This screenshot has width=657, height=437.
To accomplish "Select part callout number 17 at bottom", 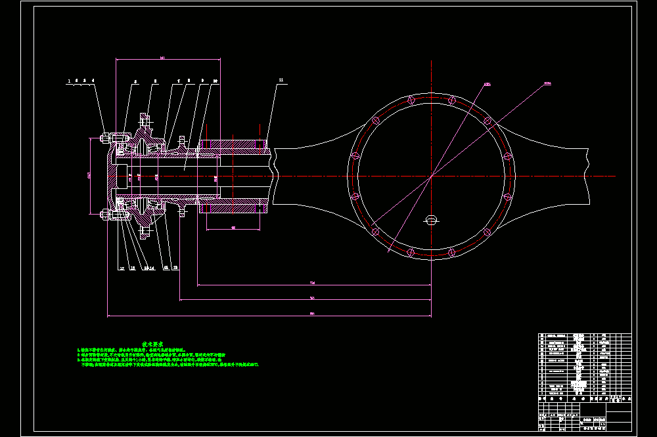I will point(122,268).
